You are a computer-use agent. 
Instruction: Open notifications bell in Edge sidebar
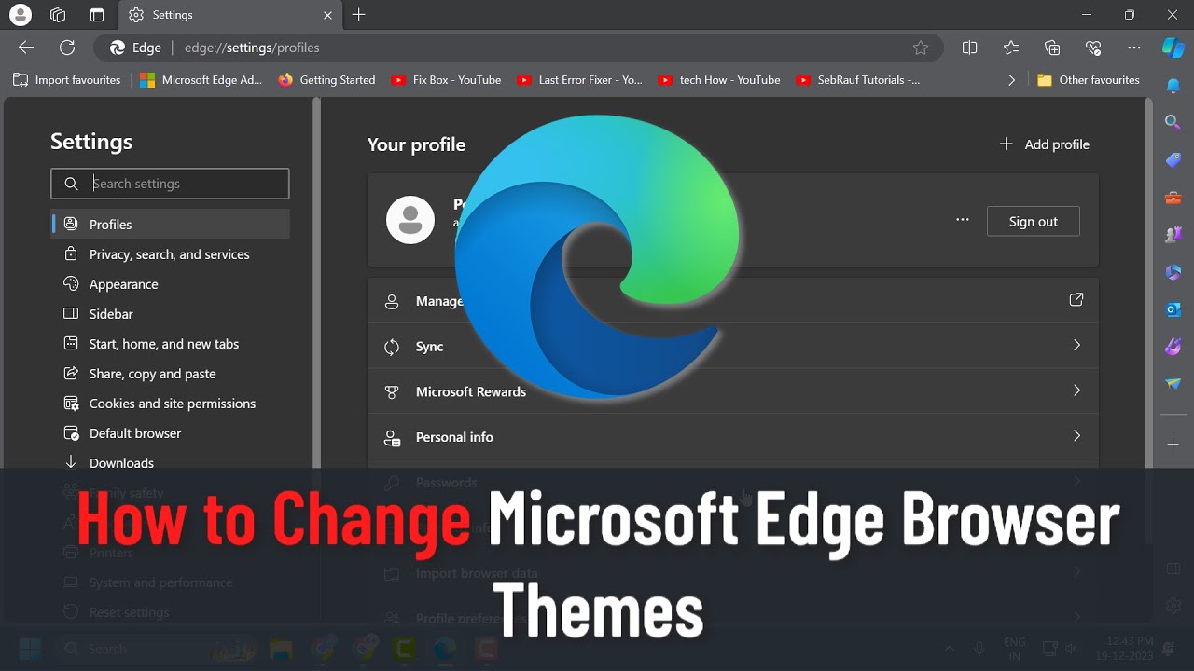1173,85
